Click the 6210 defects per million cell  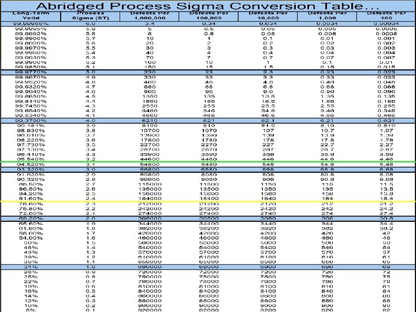tap(150, 120)
